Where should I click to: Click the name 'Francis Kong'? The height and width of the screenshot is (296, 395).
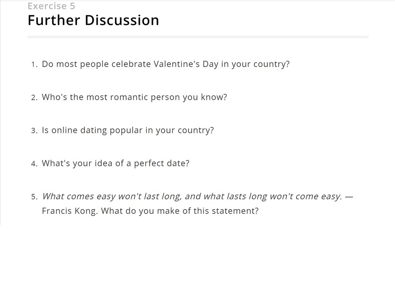click(69, 211)
